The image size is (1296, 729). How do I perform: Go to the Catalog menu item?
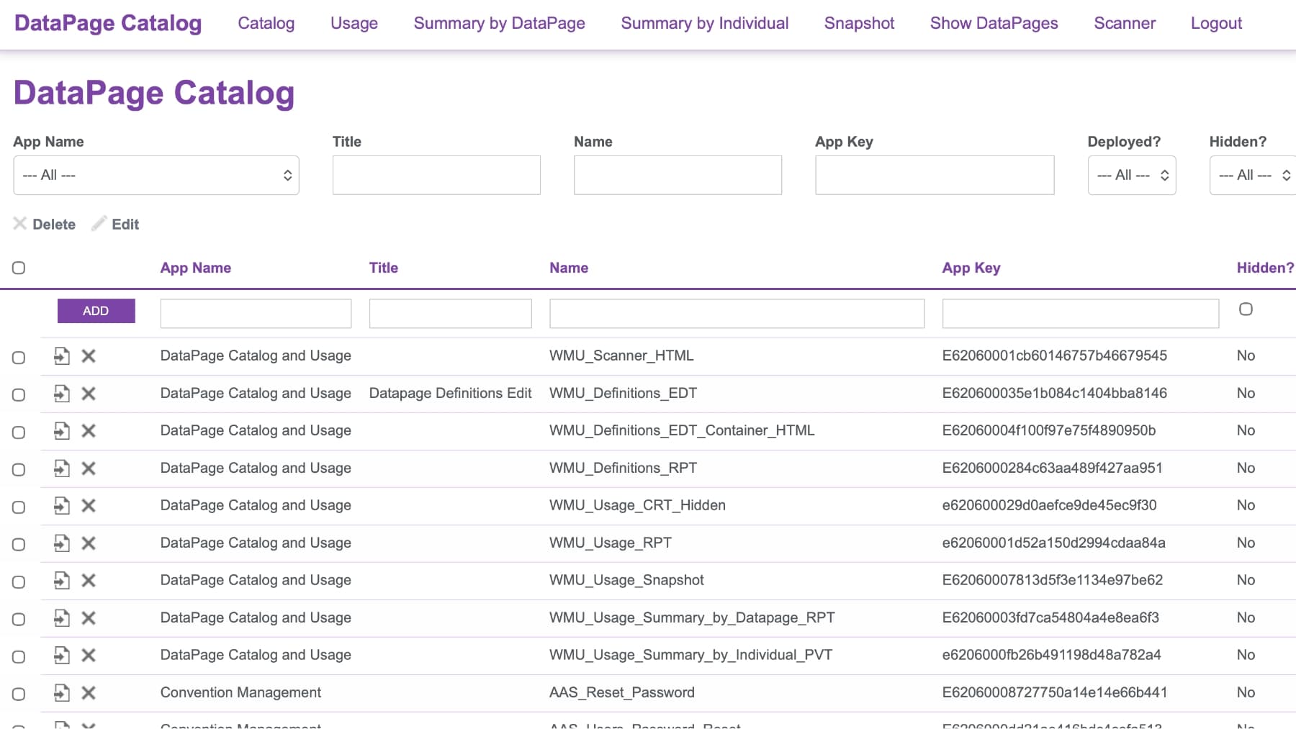pos(266,23)
